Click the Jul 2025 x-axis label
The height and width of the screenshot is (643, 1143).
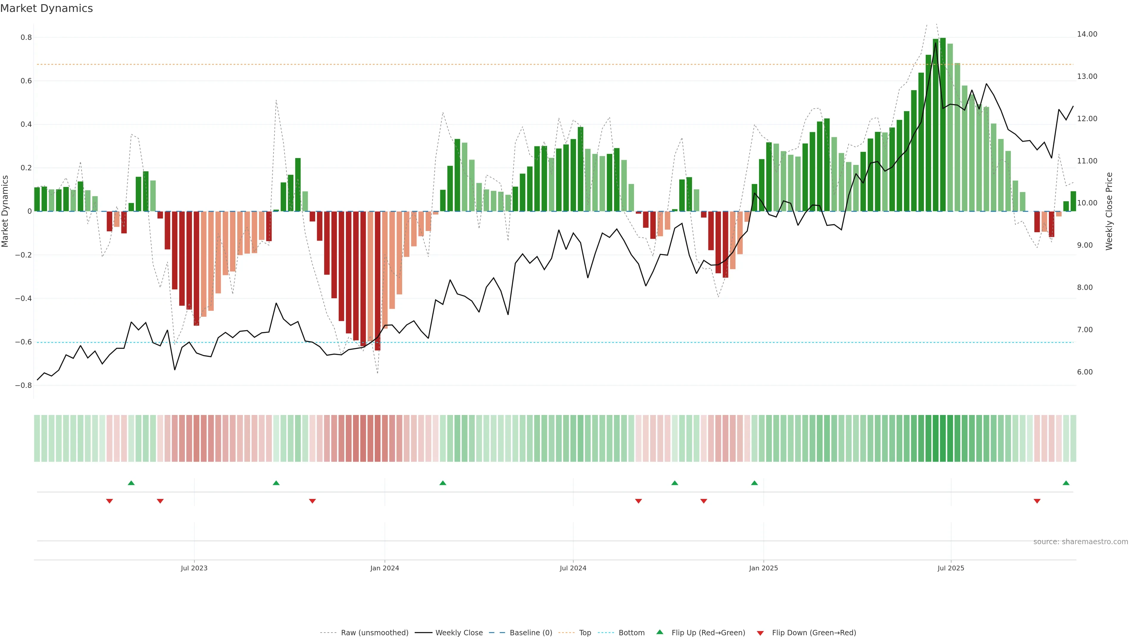(950, 568)
